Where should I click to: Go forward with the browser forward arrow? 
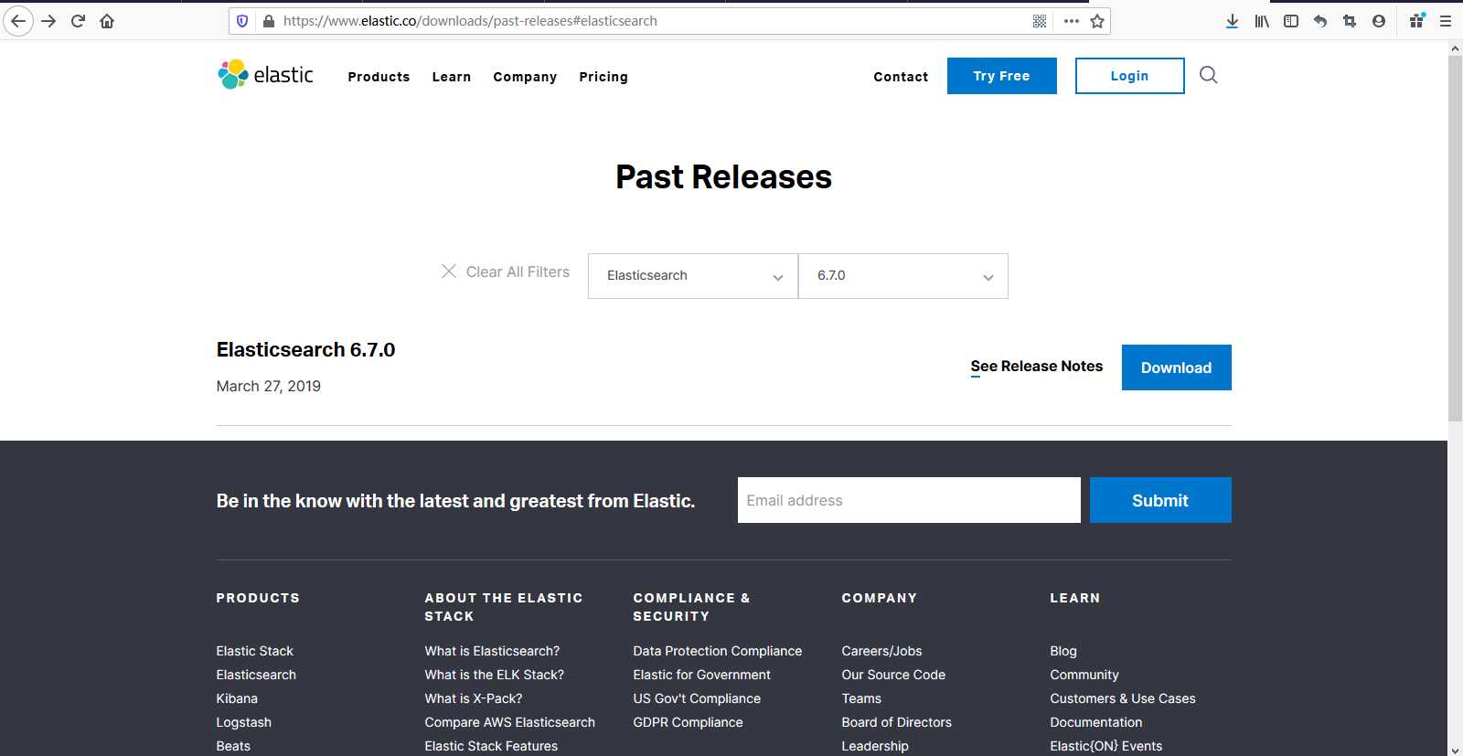tap(49, 21)
